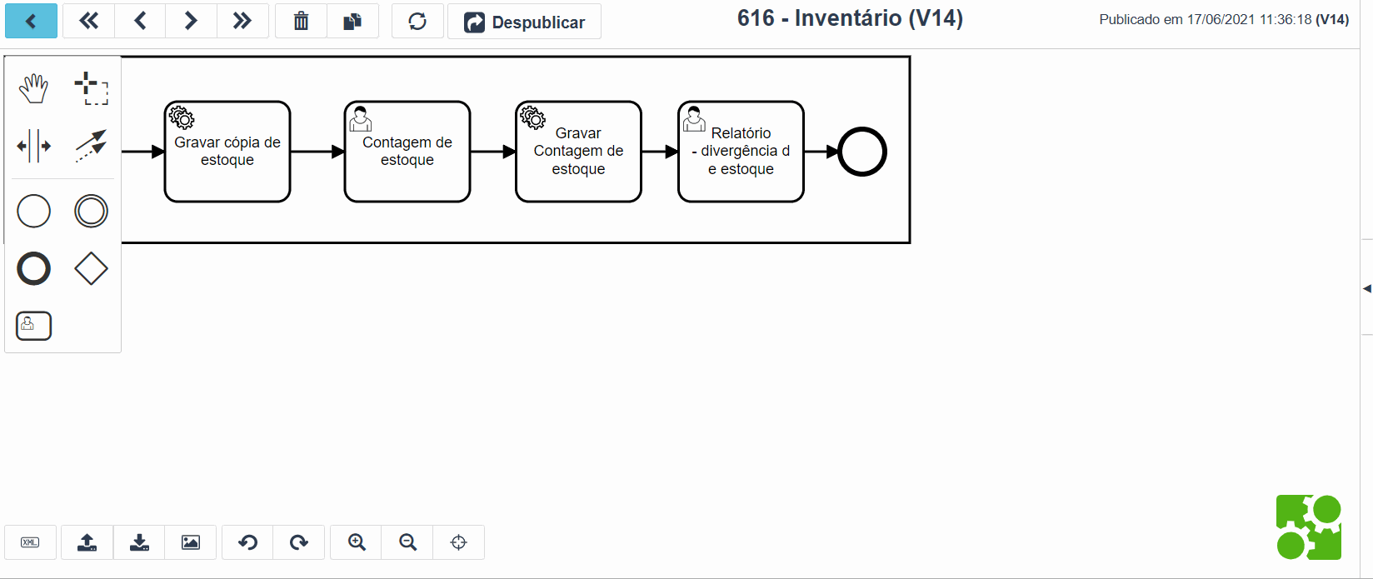Click the zoom in magnifier
Image resolution: width=1373 pixels, height=579 pixels.
tap(357, 542)
